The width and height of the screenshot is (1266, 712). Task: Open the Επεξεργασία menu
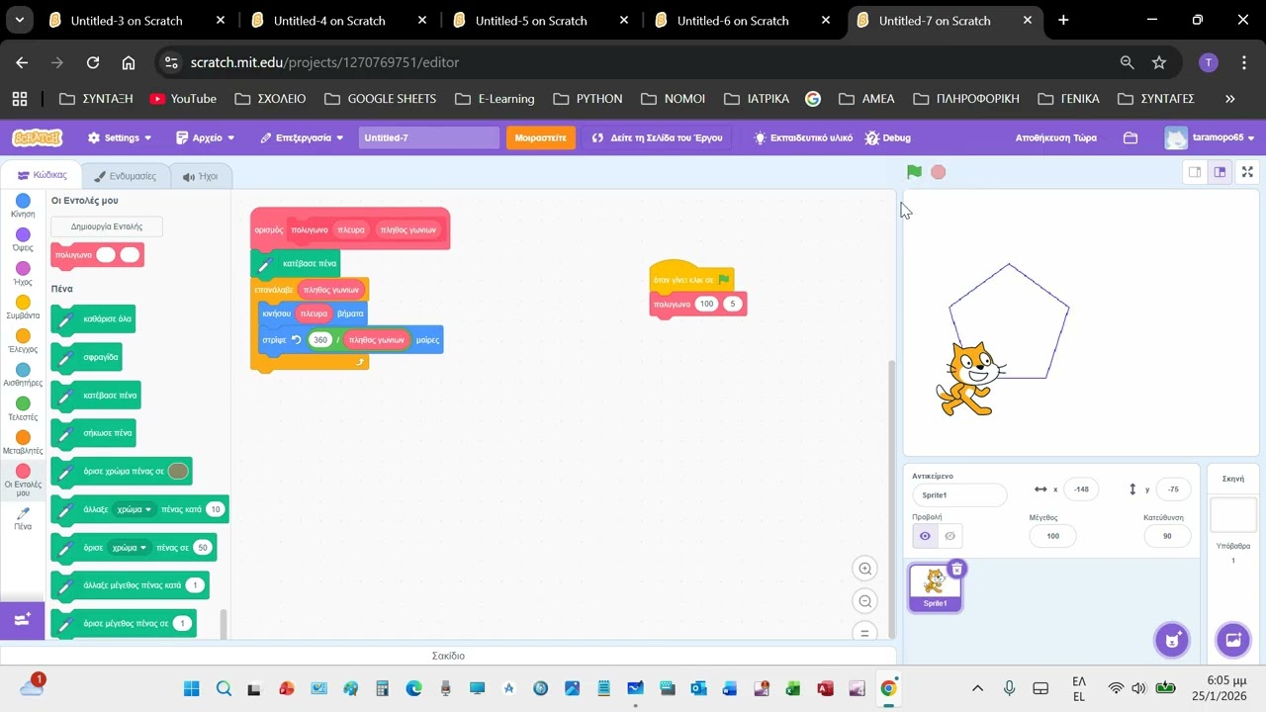click(x=302, y=137)
